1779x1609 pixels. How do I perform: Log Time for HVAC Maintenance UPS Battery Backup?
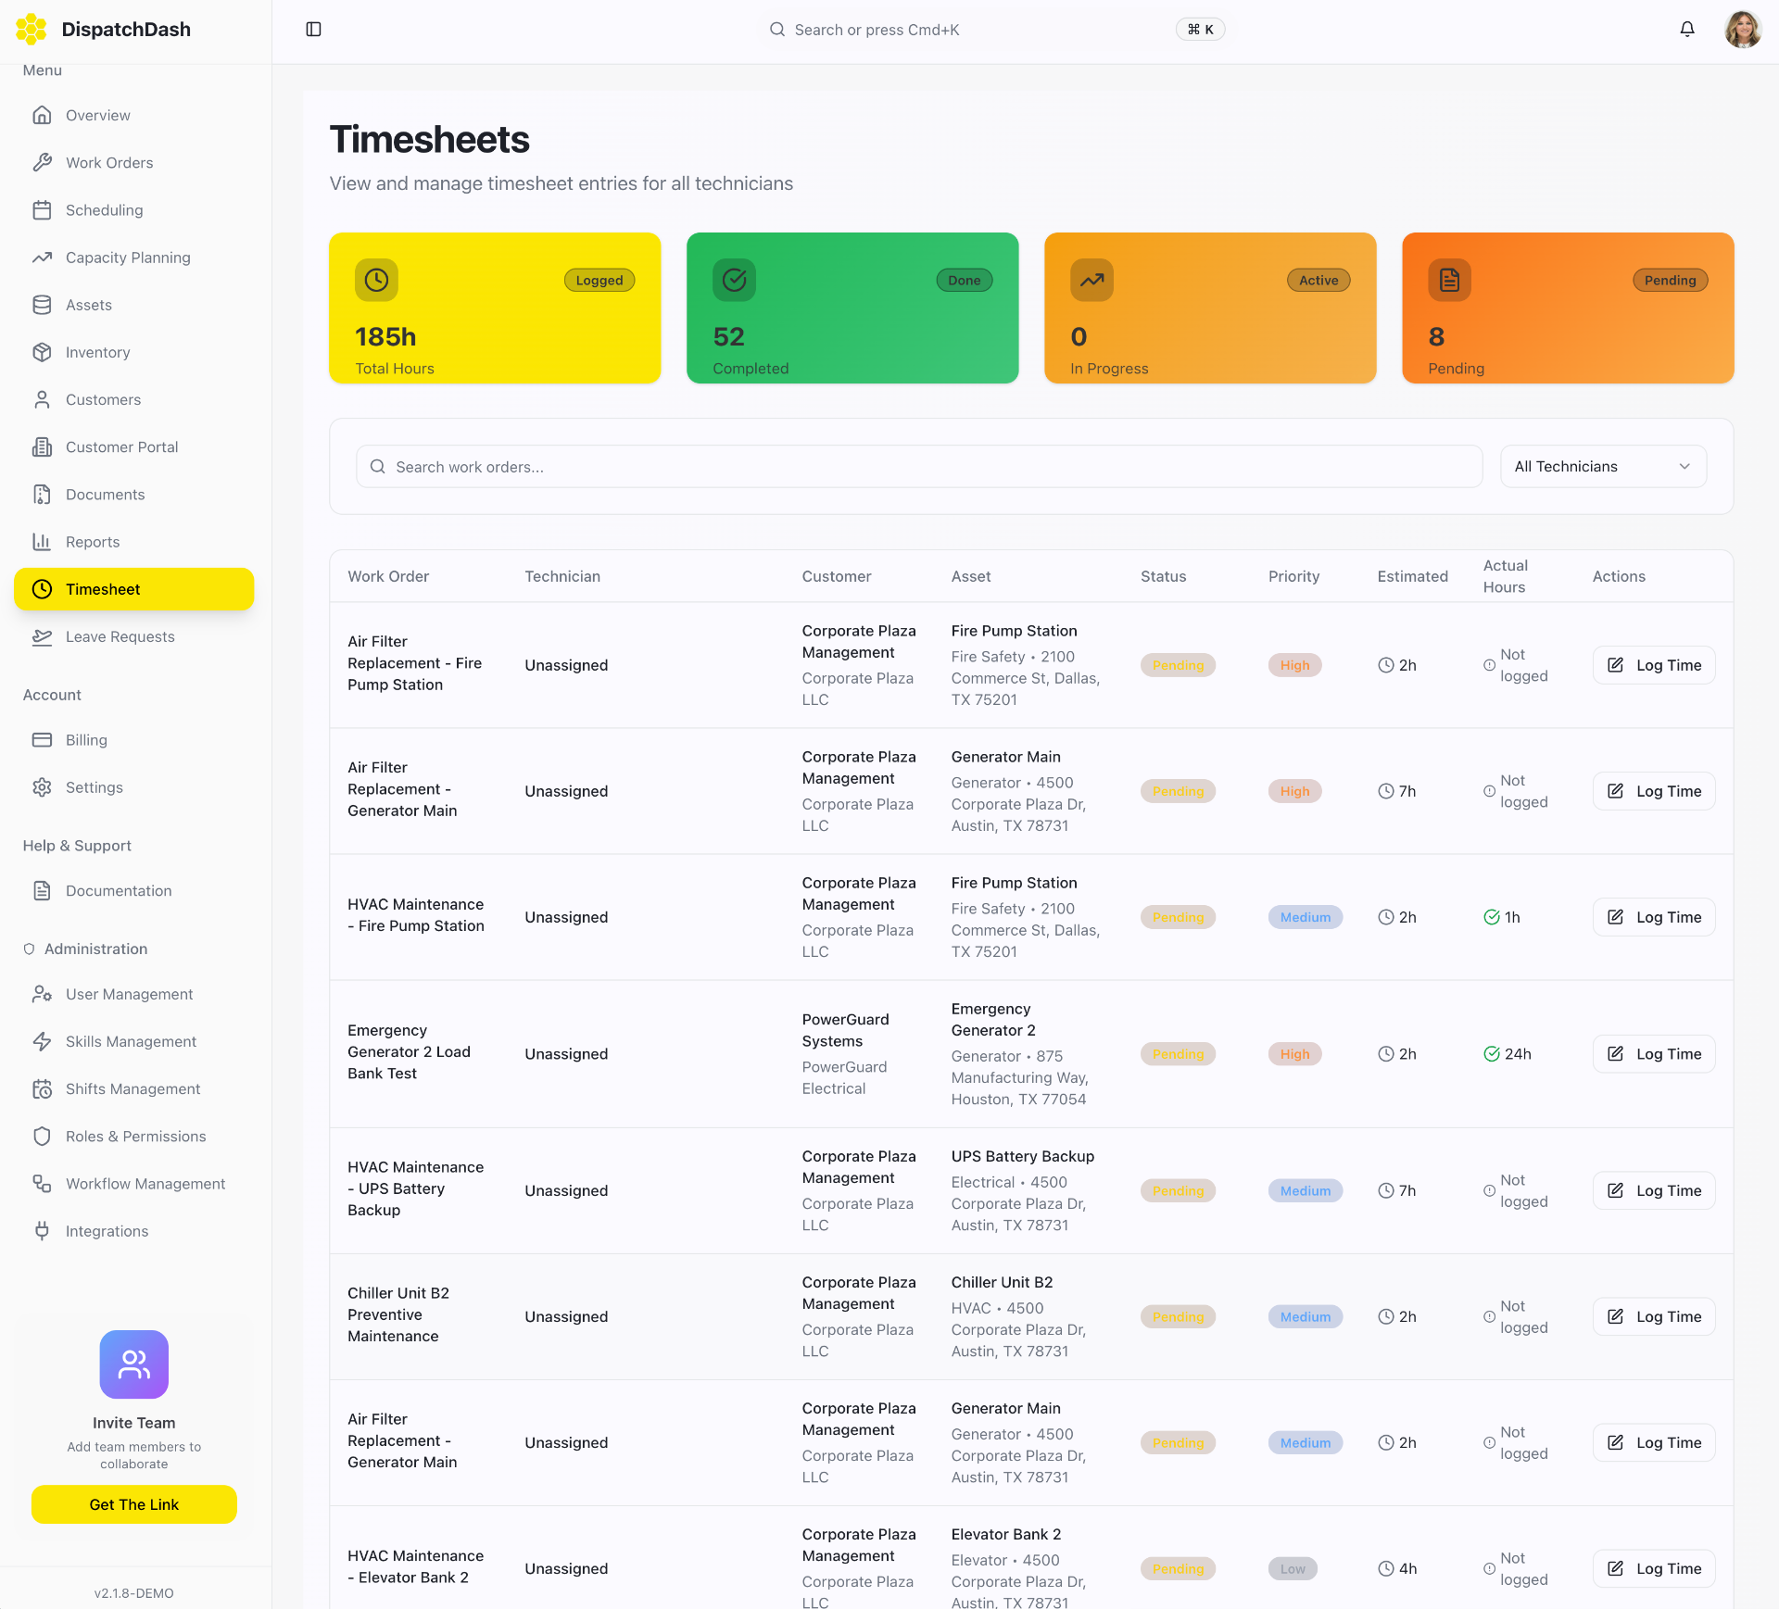1654,1190
